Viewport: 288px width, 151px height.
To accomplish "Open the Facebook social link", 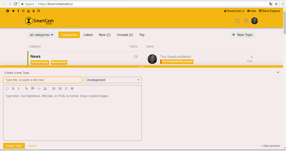I will click(x=18, y=11).
